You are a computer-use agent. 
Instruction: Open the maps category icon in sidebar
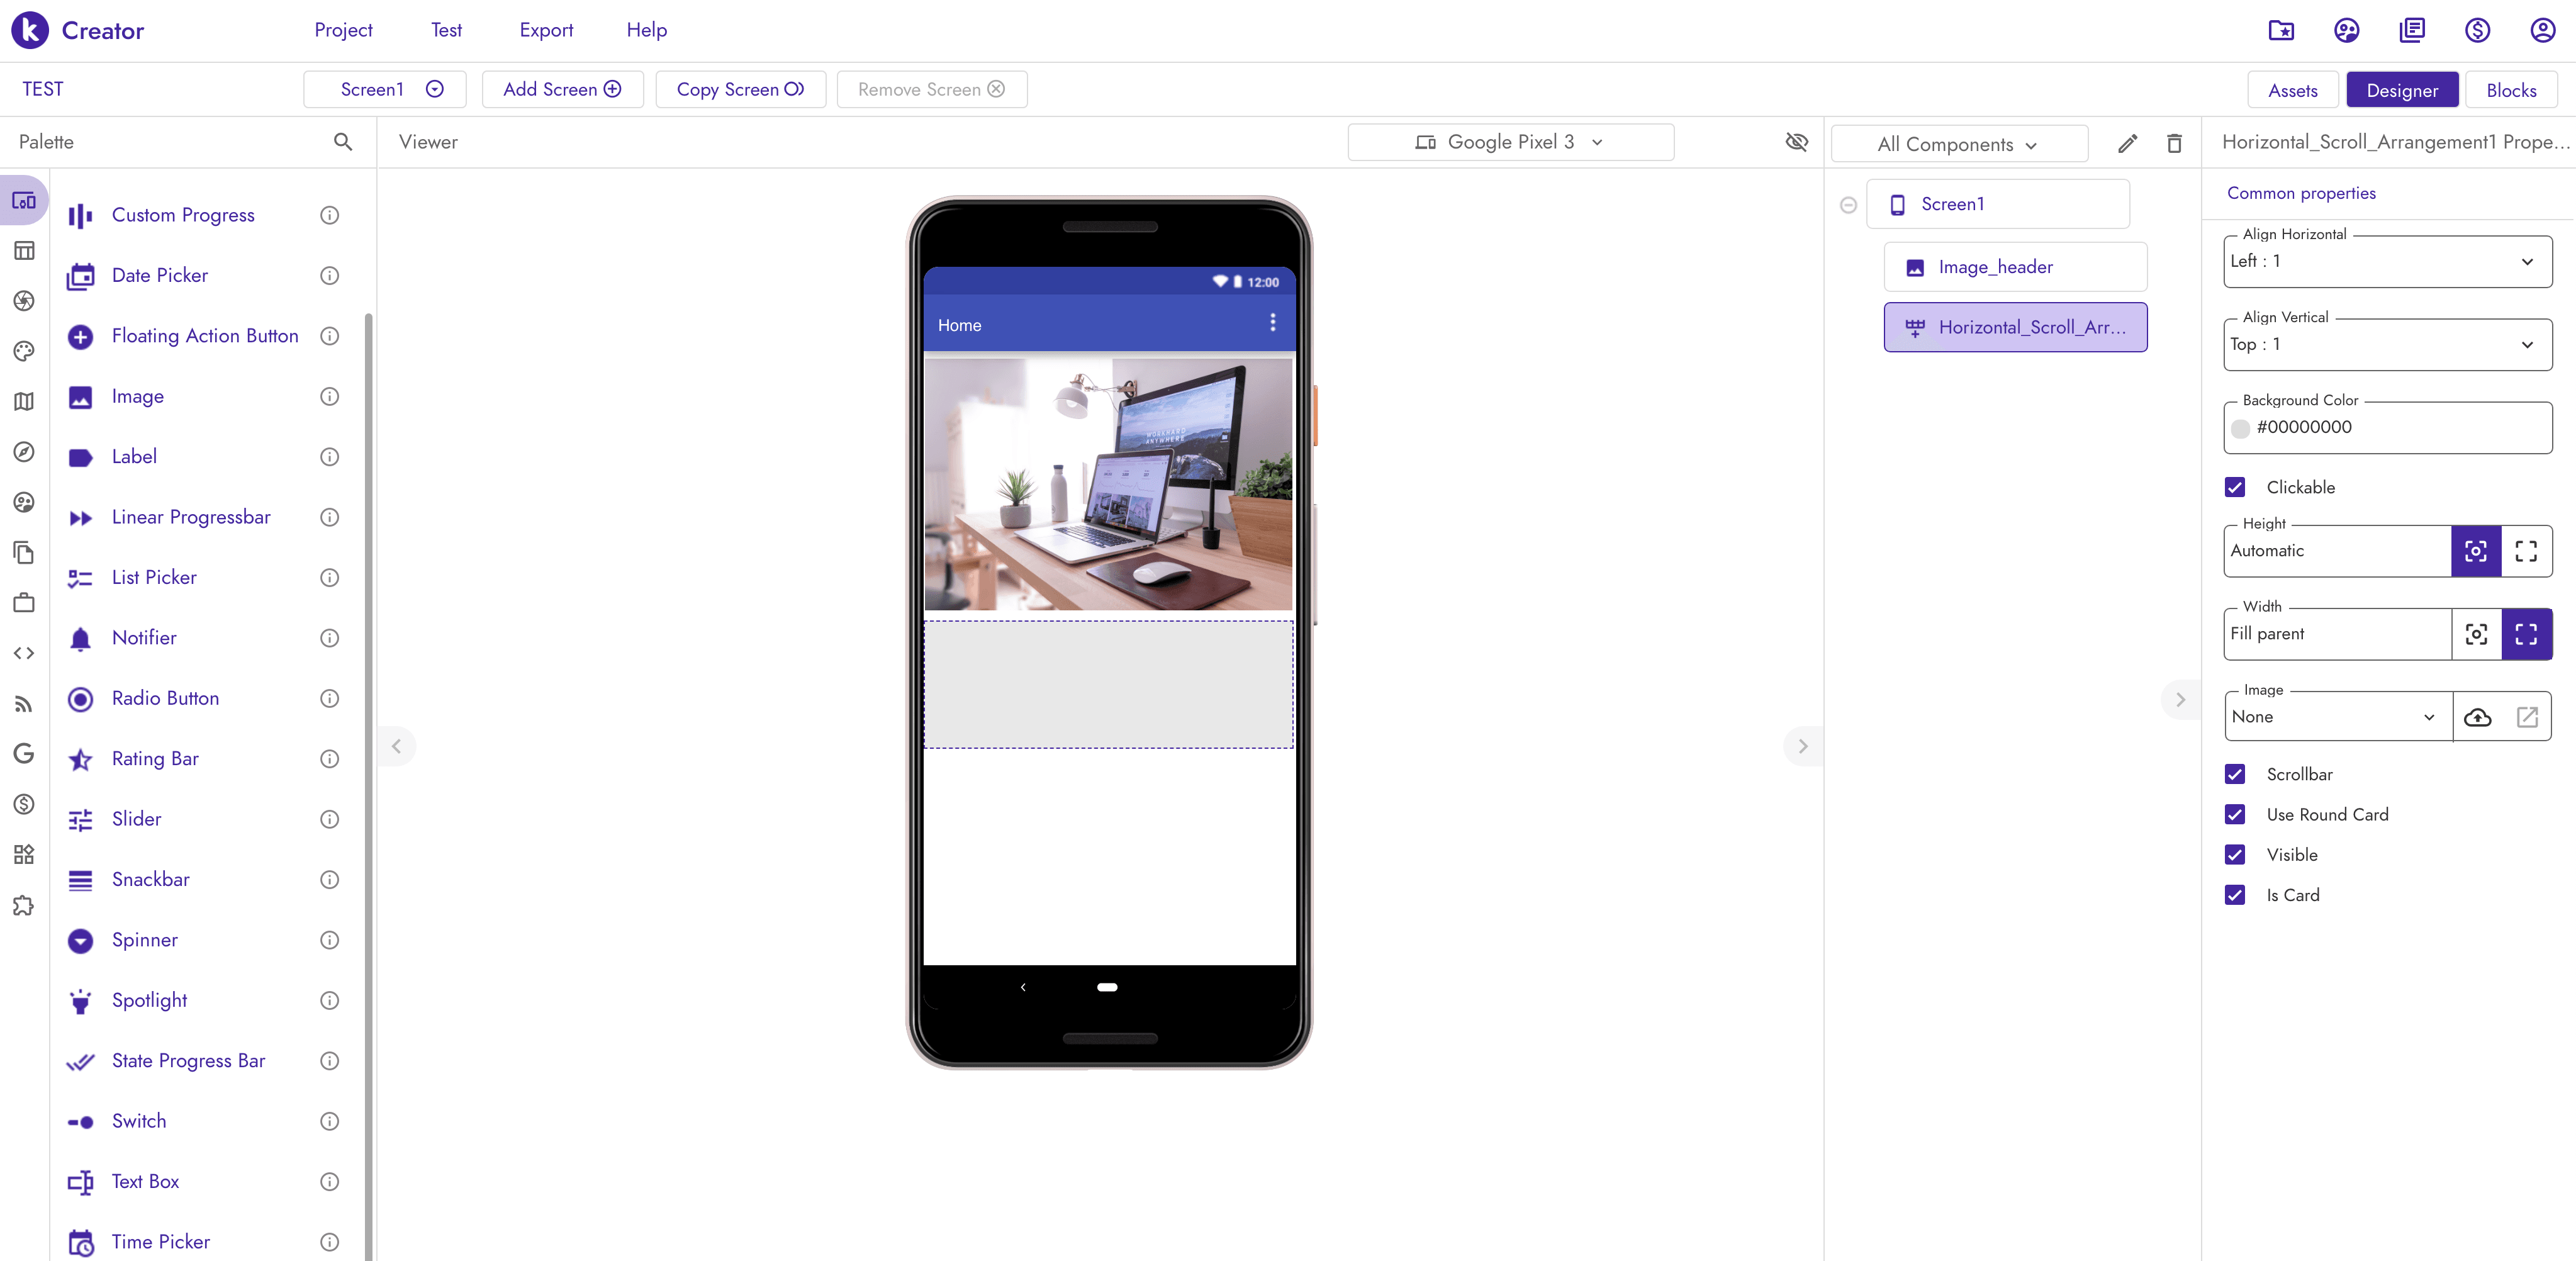24,401
